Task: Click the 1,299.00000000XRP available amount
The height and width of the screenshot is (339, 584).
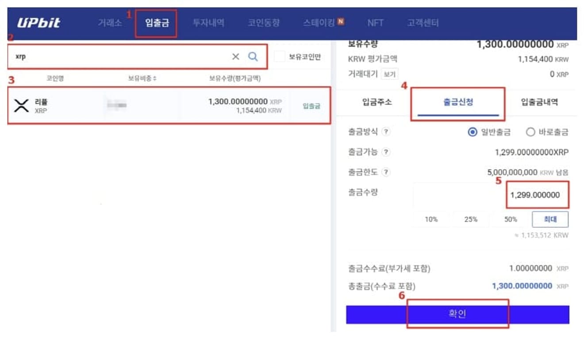Action: coord(532,152)
